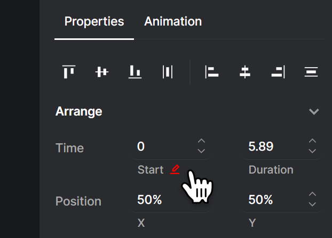Collapse the Arrange section chevron
This screenshot has width=332, height=238.
(x=314, y=111)
